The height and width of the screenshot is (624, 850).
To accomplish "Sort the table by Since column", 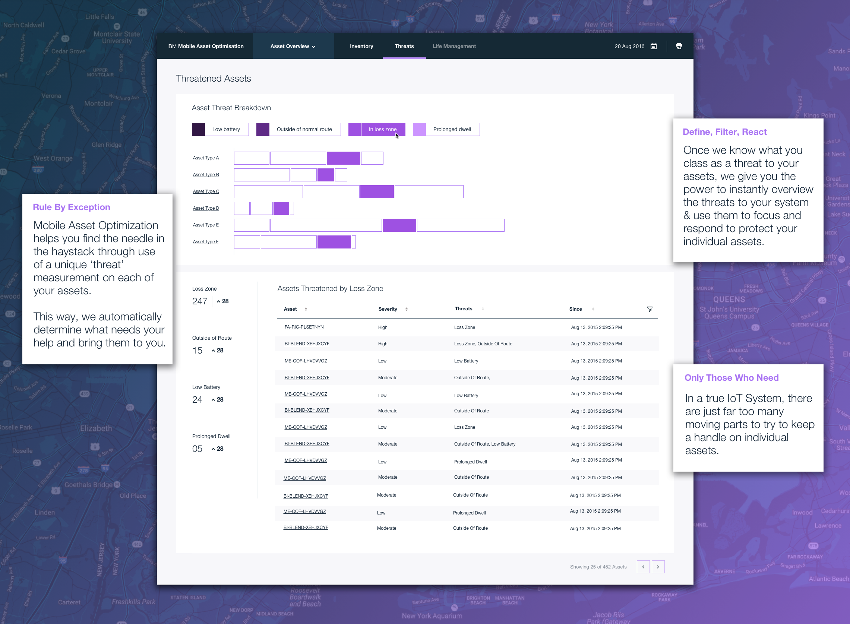I will 593,309.
